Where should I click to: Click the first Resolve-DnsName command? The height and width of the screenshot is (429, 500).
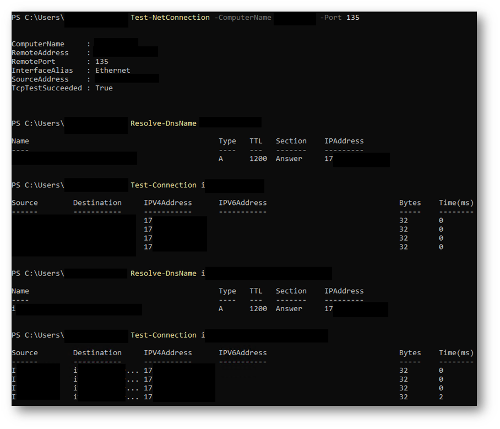[x=163, y=123]
